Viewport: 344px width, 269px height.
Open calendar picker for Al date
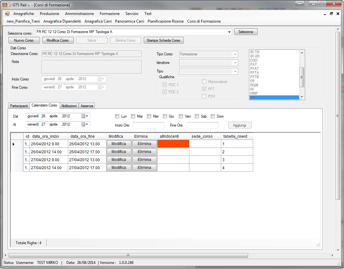[85, 124]
